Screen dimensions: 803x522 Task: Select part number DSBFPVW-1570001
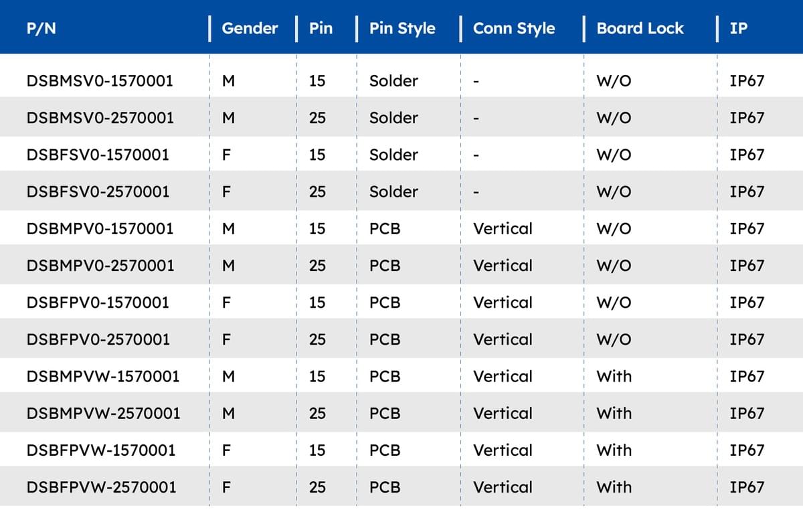pyautogui.click(x=101, y=450)
